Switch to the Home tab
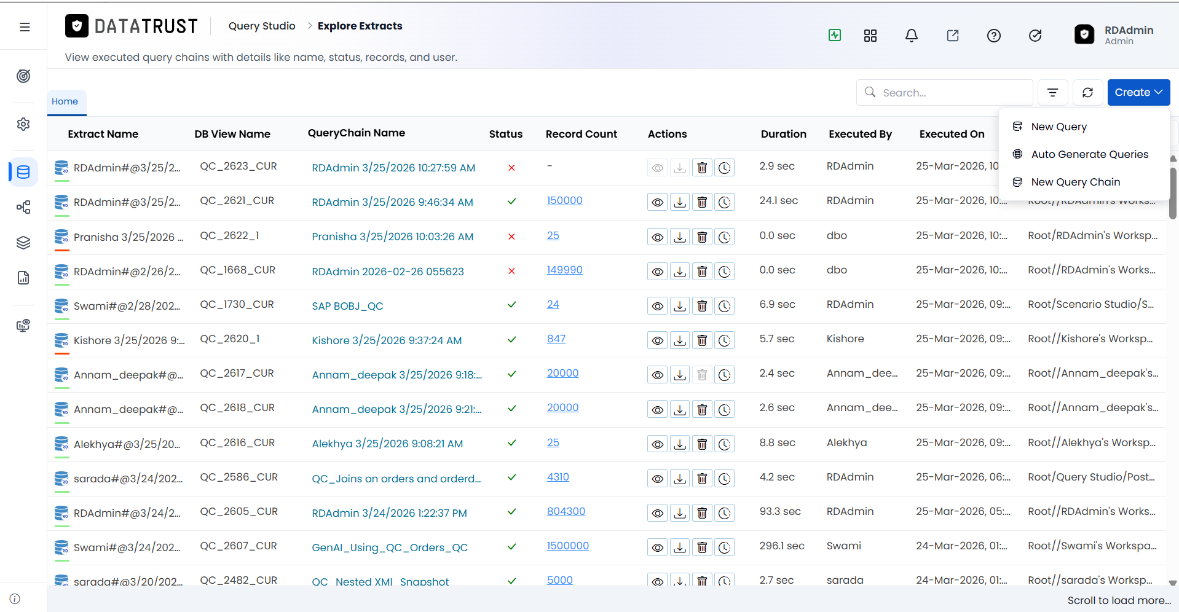The height and width of the screenshot is (612, 1179). click(x=65, y=101)
